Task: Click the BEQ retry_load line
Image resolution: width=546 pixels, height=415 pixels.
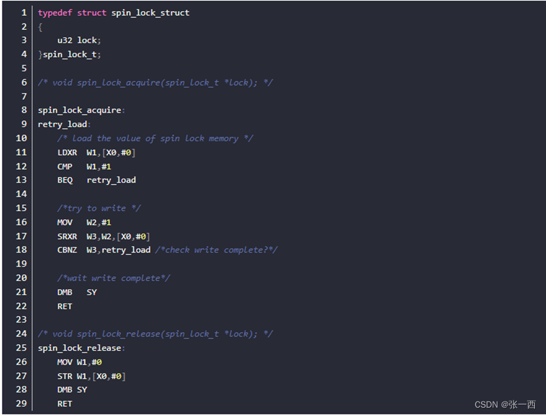Action: [96, 180]
